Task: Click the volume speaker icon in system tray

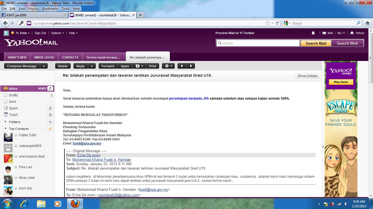Action: [x=345, y=204]
